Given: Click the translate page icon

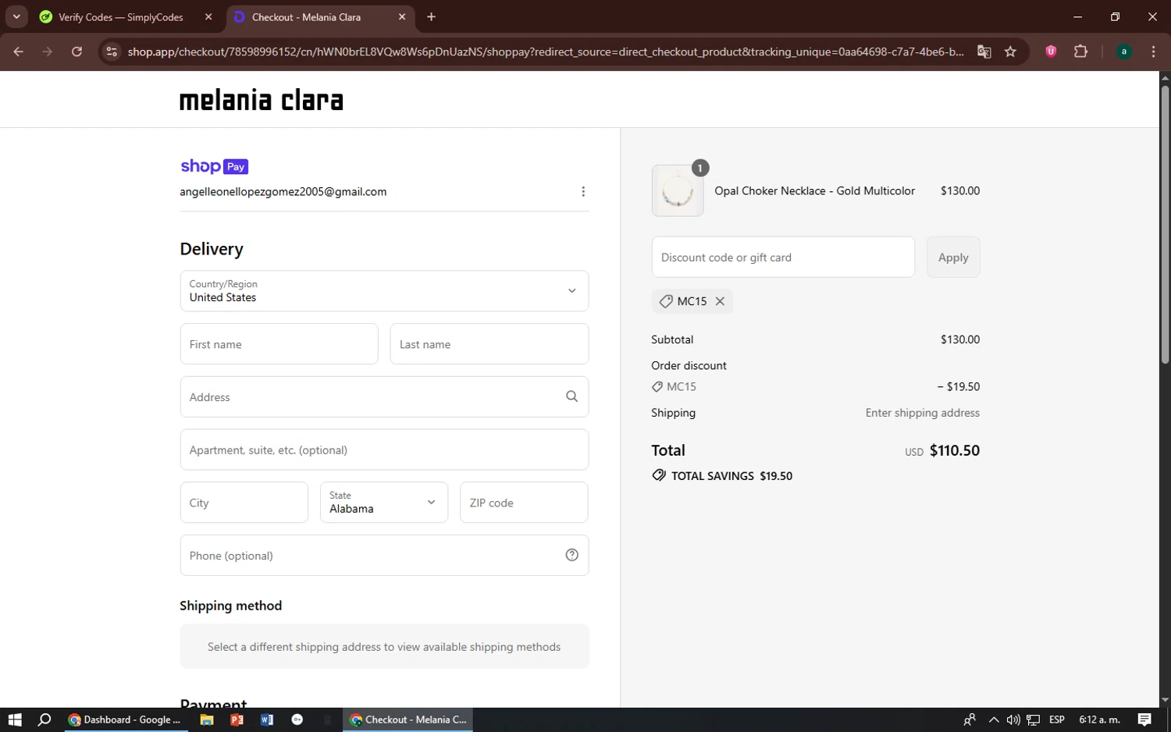Looking at the screenshot, I should point(984,52).
